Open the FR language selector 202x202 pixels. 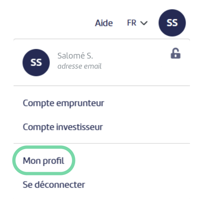[137, 23]
